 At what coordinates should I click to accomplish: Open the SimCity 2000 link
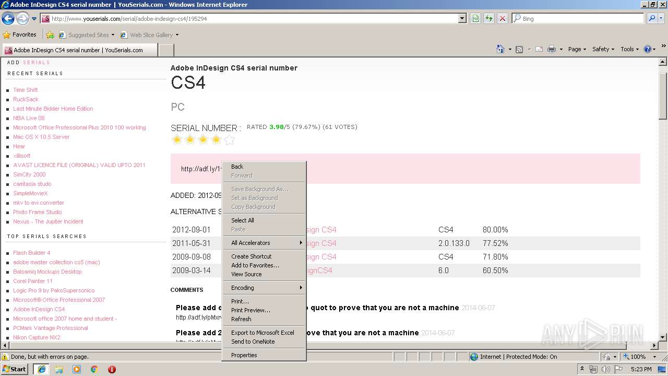click(29, 174)
